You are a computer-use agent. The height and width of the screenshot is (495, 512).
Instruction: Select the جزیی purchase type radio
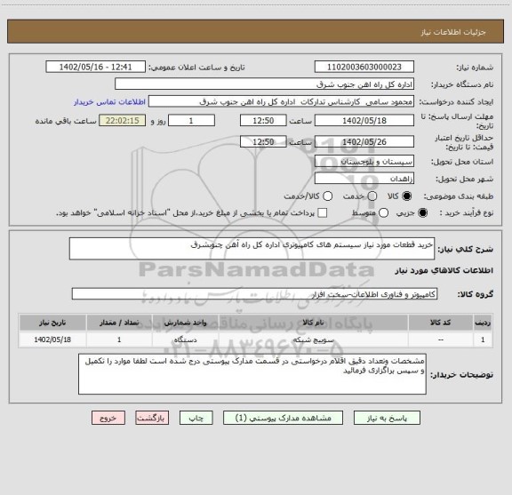point(423,213)
